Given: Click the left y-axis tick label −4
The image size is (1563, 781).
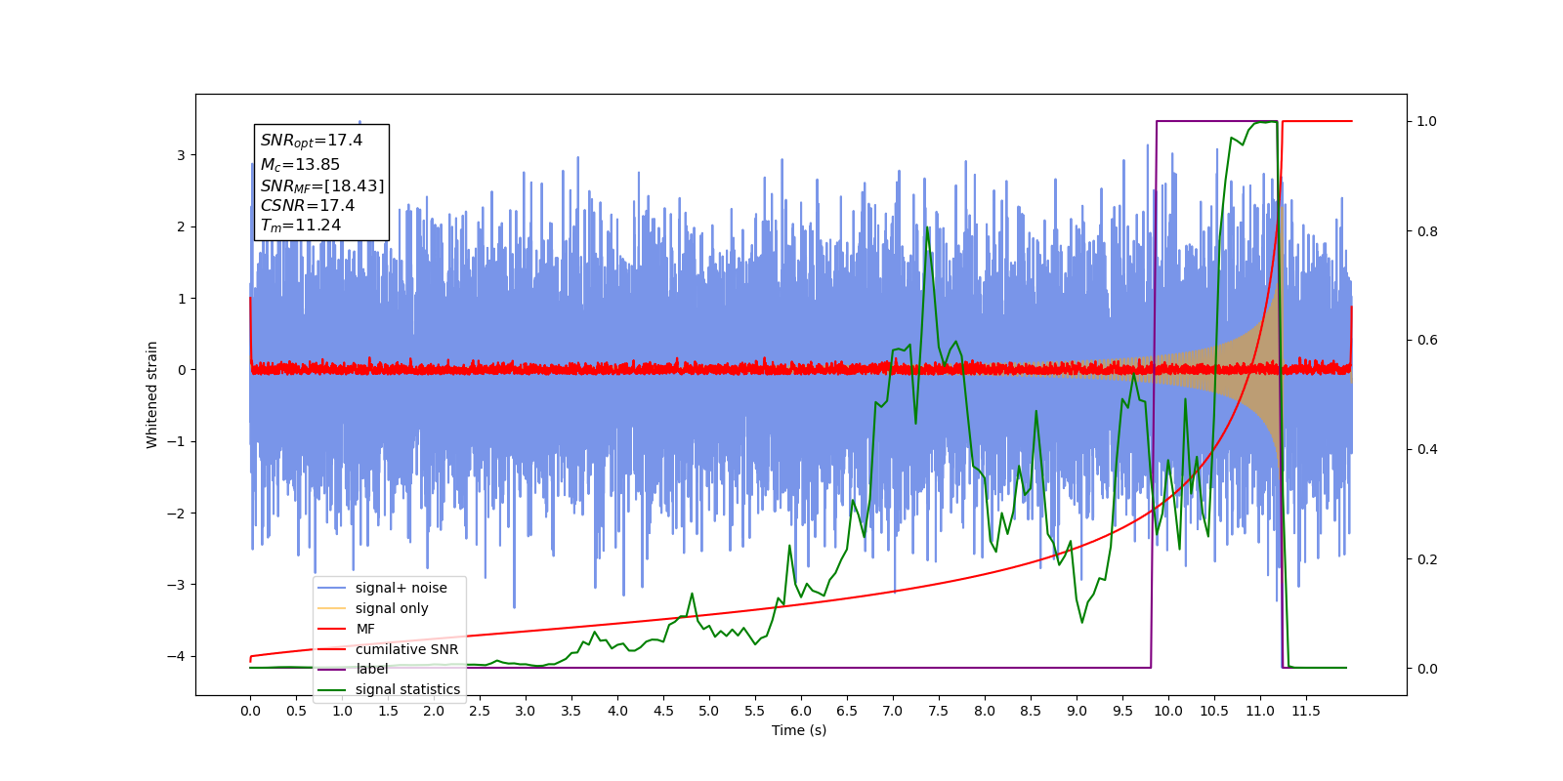Looking at the screenshot, I should [x=177, y=656].
